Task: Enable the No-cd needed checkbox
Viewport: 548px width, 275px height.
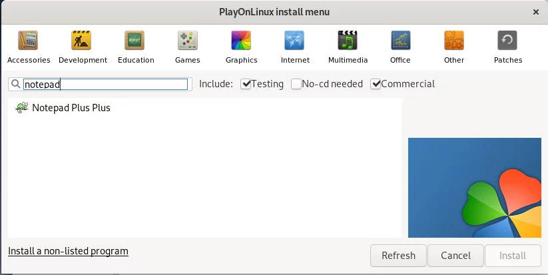Action: [296, 84]
